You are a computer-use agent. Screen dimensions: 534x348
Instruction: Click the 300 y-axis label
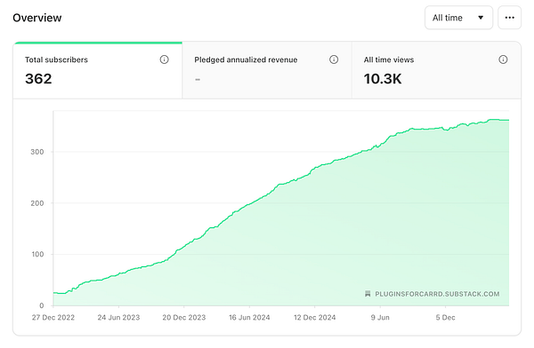pos(37,152)
